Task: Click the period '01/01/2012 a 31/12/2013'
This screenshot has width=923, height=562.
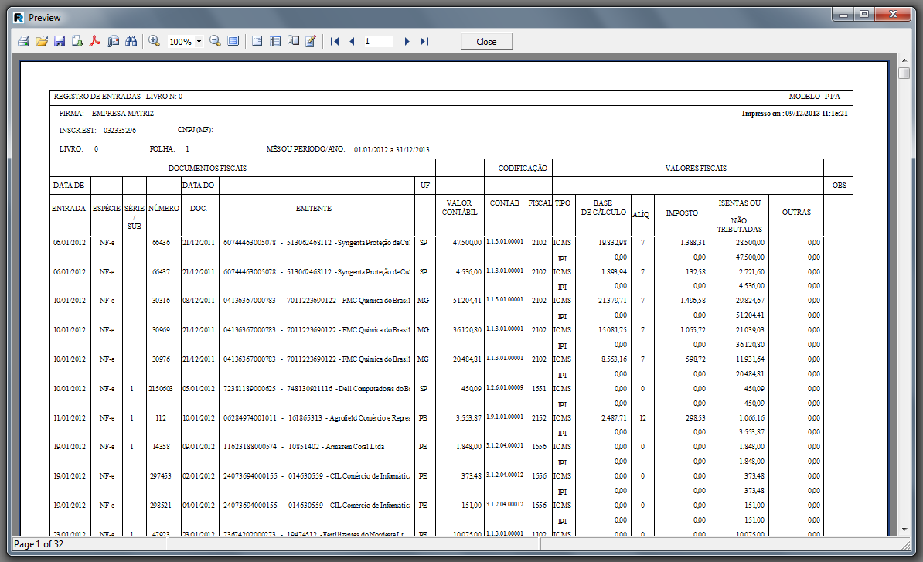Action: click(x=391, y=149)
